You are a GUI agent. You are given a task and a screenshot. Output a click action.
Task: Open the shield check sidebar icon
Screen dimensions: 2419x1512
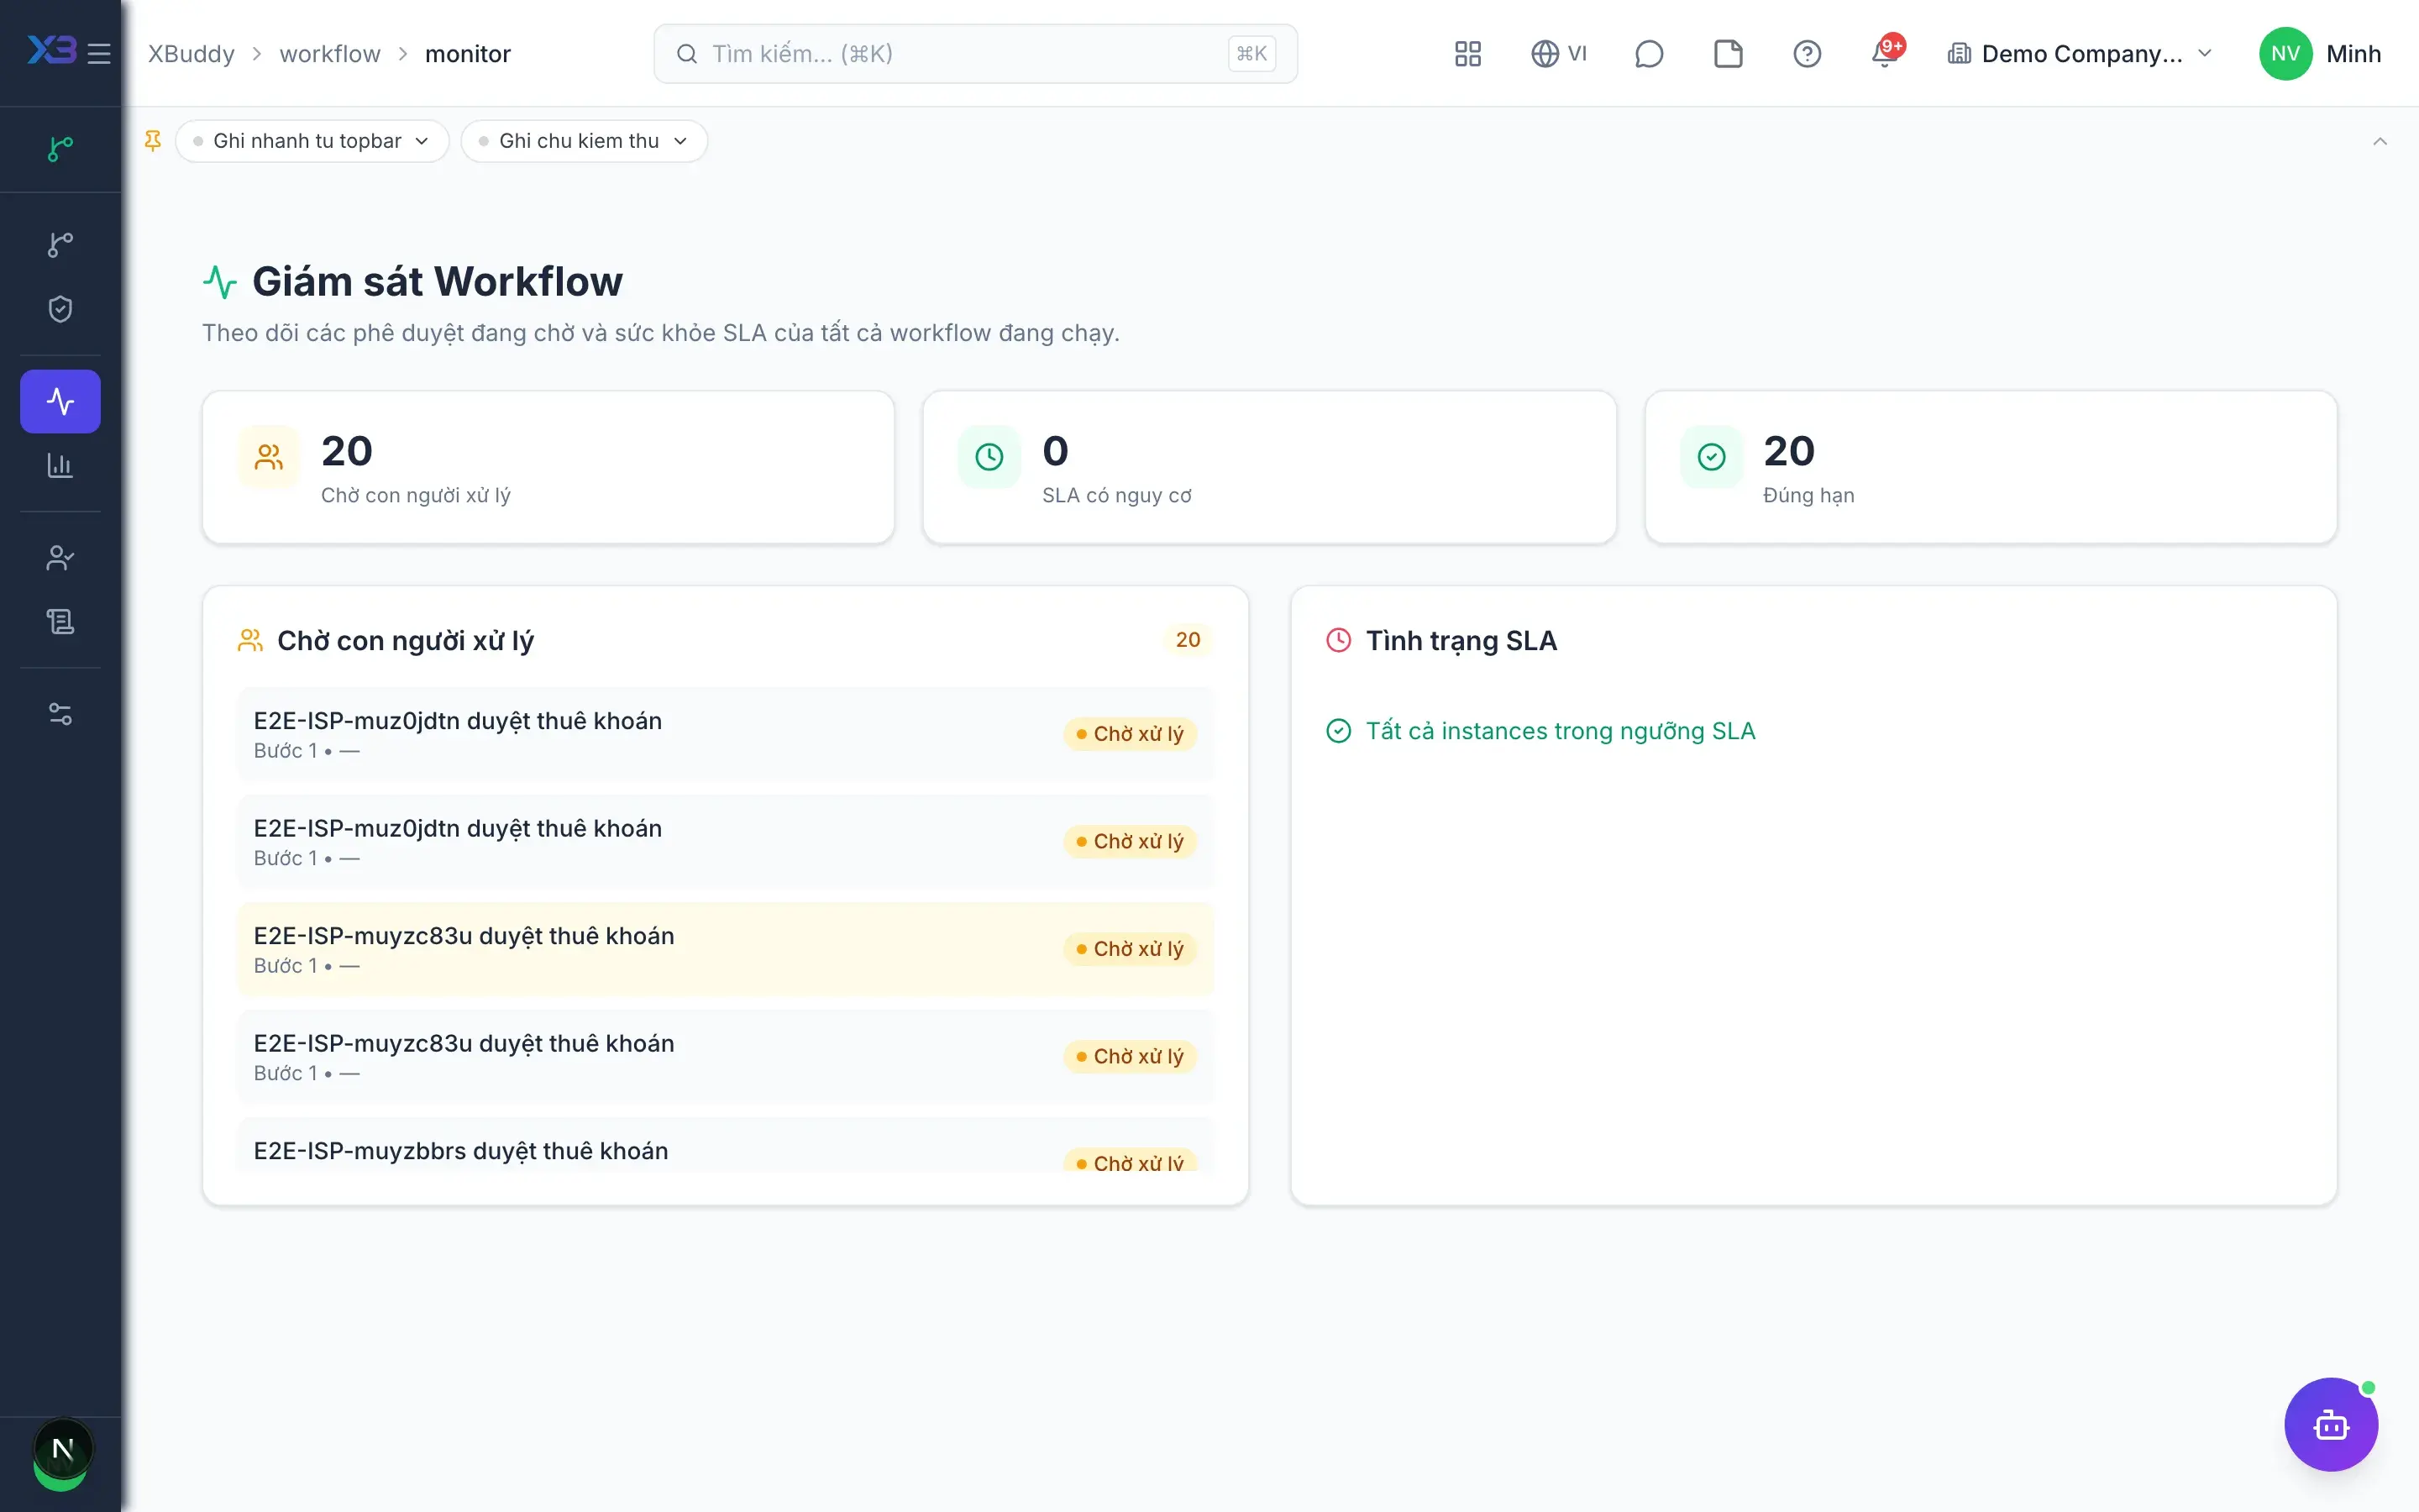pyautogui.click(x=61, y=309)
